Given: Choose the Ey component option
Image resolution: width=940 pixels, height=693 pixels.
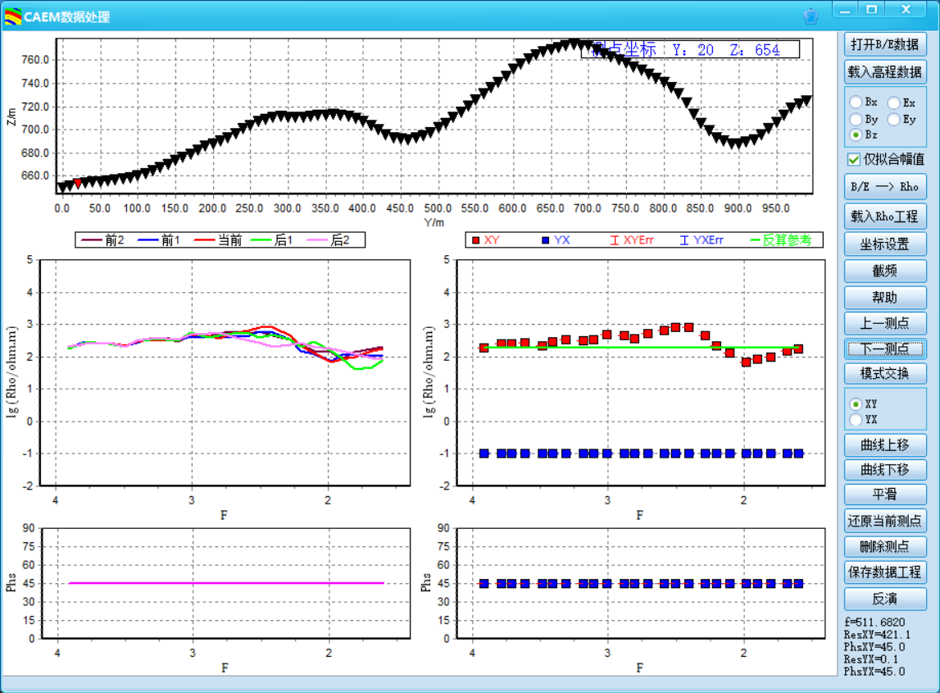Looking at the screenshot, I should (x=893, y=119).
